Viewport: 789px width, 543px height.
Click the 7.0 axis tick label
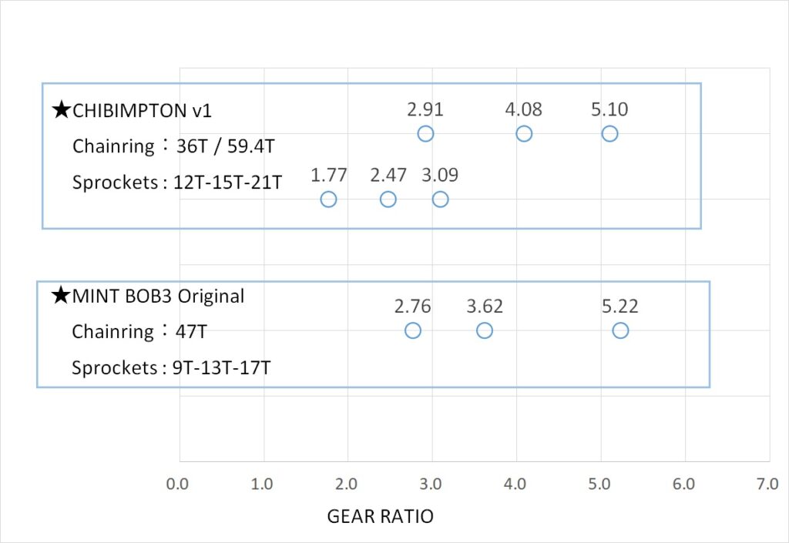coord(767,484)
